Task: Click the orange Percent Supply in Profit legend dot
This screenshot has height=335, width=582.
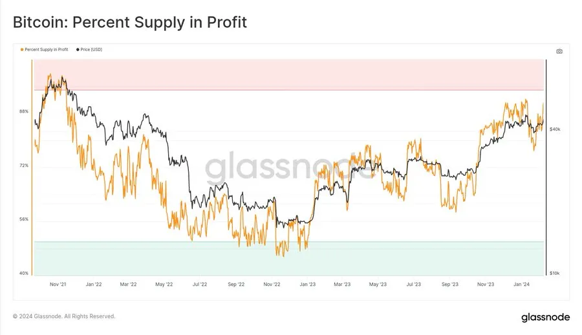Action: pyautogui.click(x=23, y=49)
